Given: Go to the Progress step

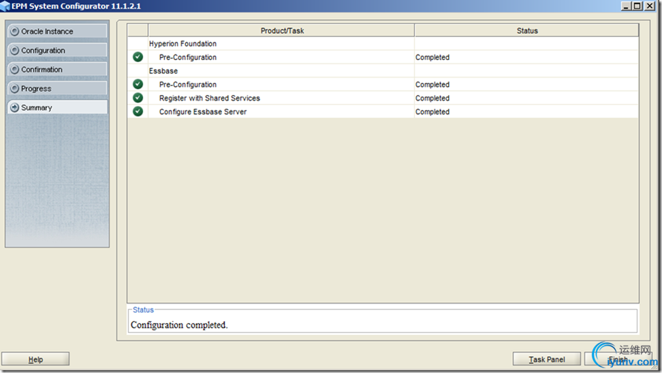Looking at the screenshot, I should coord(57,88).
